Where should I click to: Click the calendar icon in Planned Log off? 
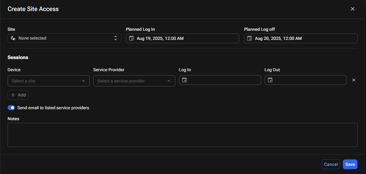(x=249, y=38)
